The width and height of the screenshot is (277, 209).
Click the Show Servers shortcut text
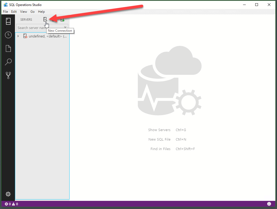pyautogui.click(x=159, y=130)
